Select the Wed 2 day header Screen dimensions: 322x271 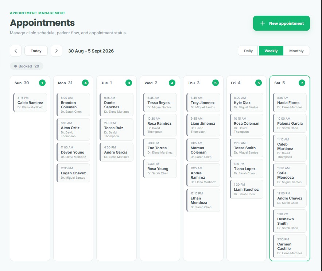pyautogui.click(x=160, y=83)
